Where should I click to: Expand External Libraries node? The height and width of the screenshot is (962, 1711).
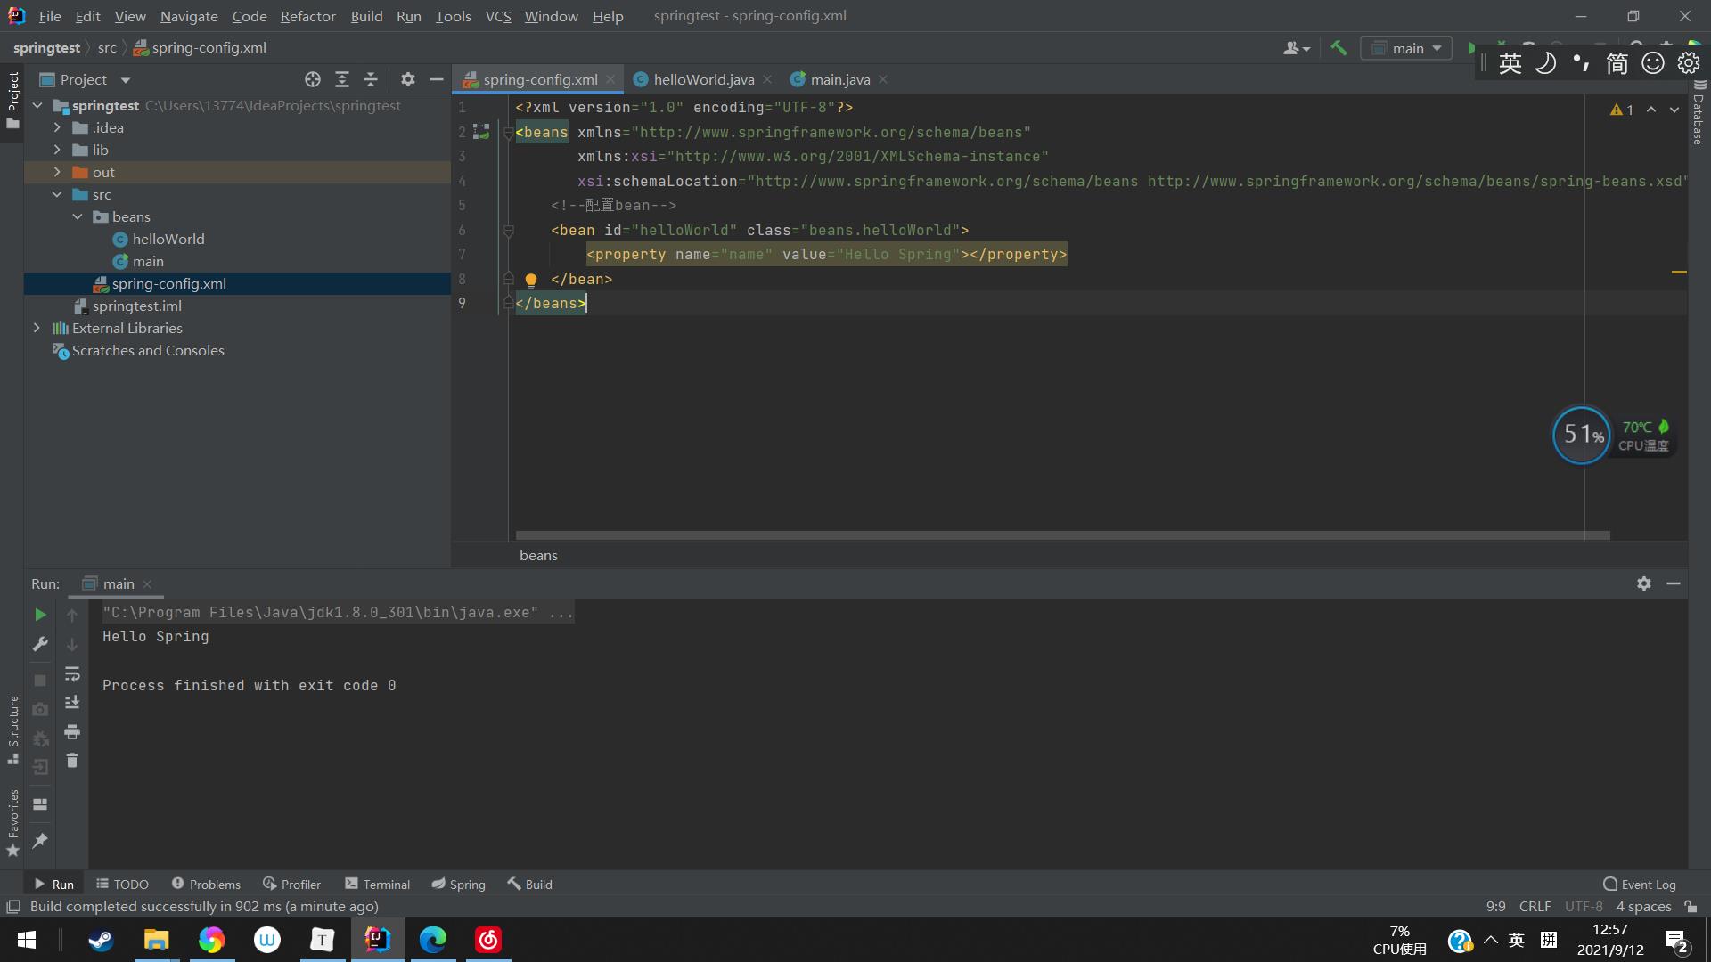coord(37,328)
